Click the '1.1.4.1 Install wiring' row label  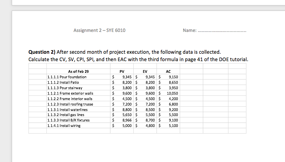(x=64, y=126)
